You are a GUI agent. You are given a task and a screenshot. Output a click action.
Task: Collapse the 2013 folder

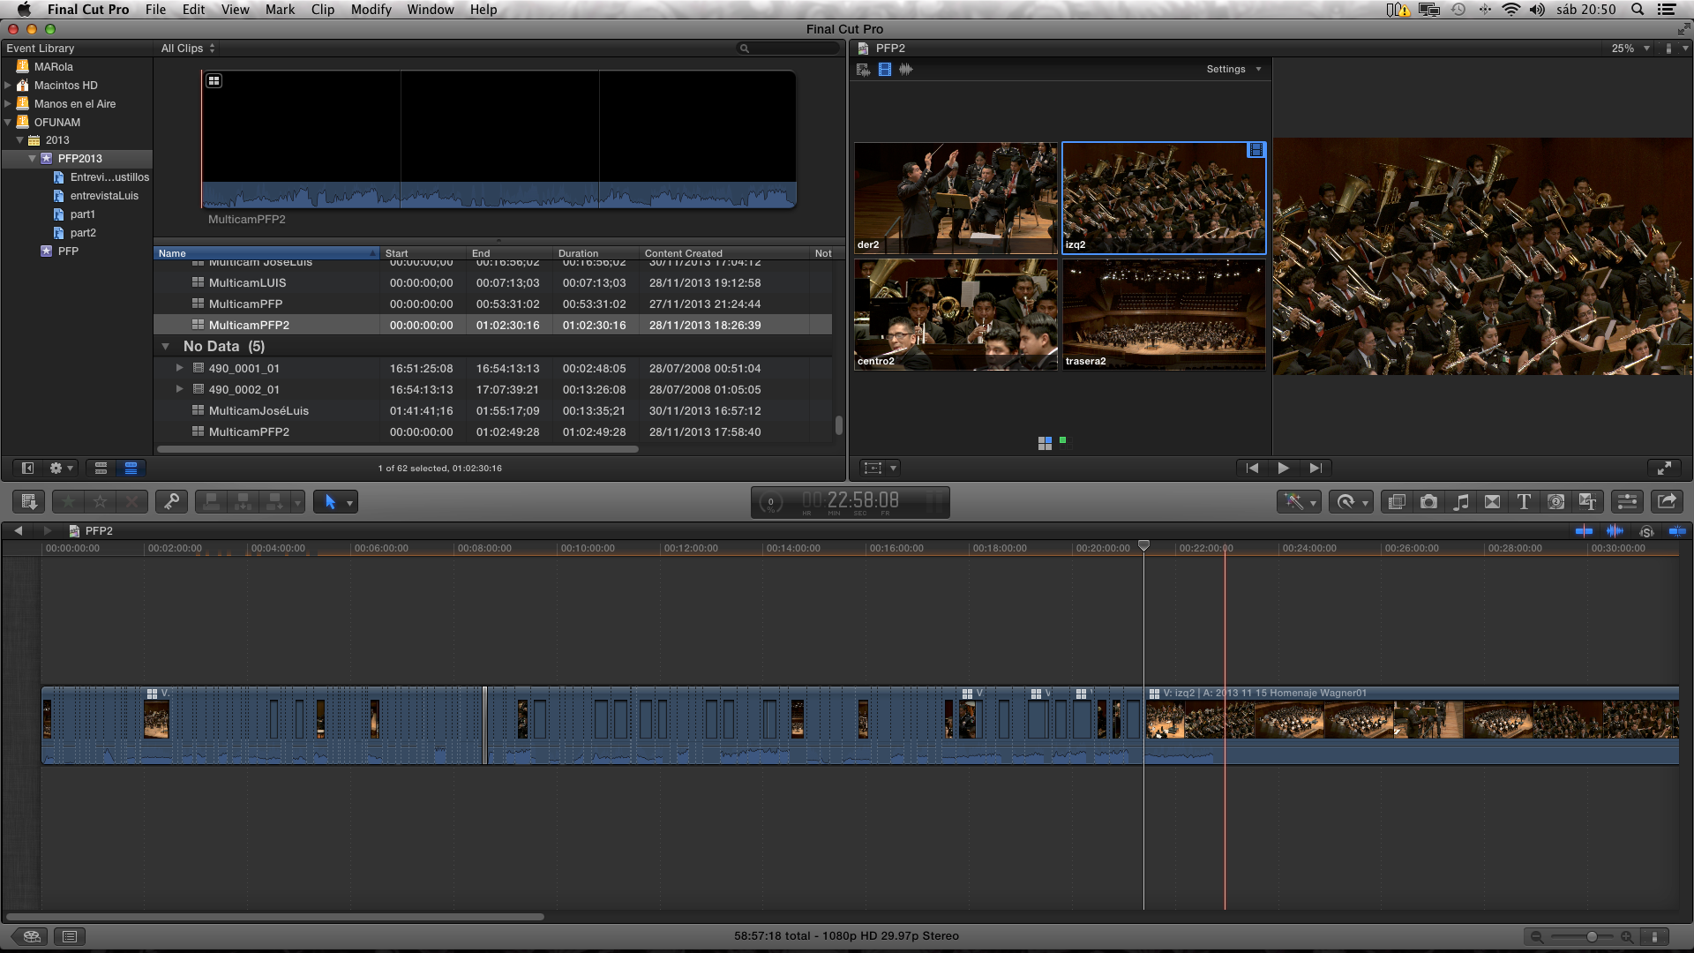(x=19, y=140)
